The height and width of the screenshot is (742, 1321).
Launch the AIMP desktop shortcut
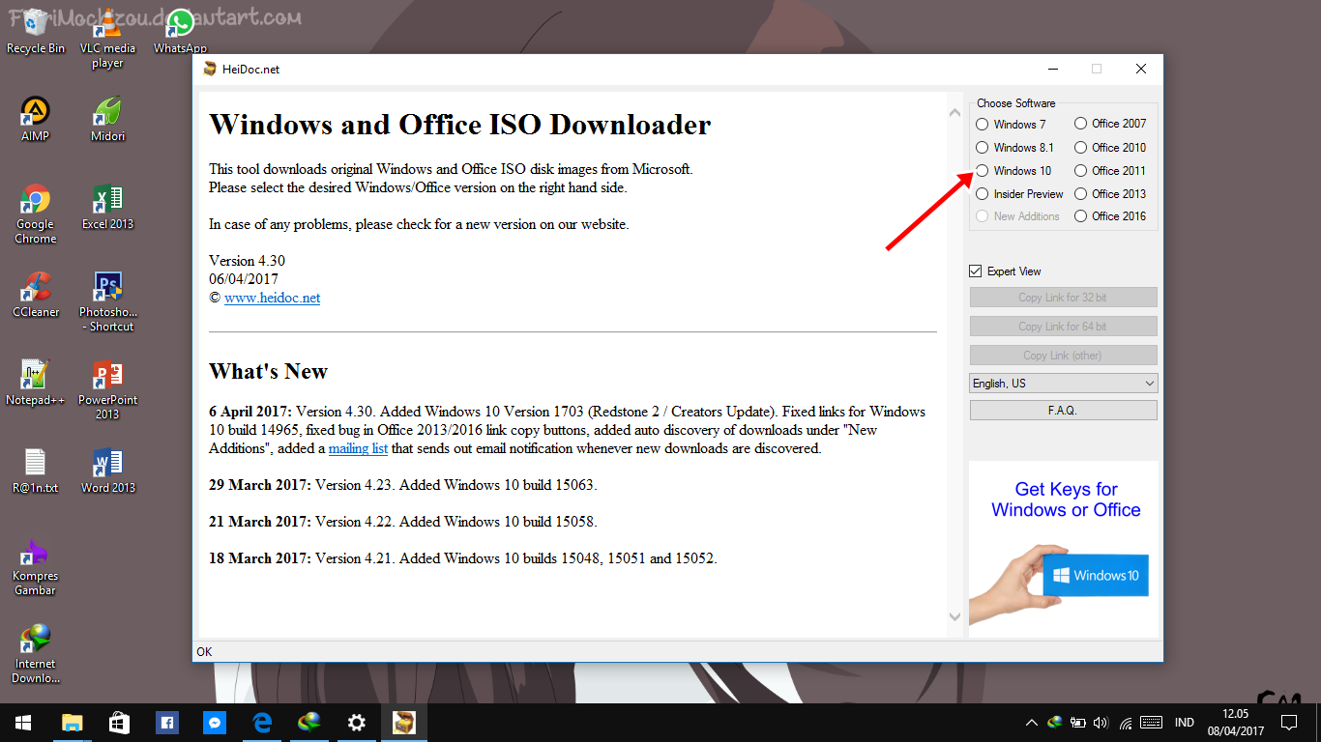coord(36,112)
